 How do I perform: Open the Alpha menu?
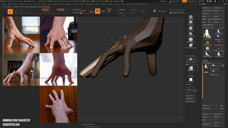point(4,4)
